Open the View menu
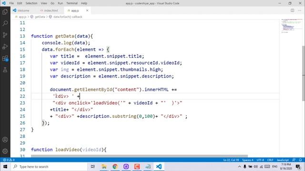Screen dimensions: 305x171 (x=44, y=3)
